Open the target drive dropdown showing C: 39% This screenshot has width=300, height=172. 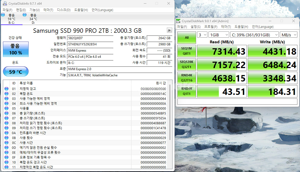[x=254, y=35]
